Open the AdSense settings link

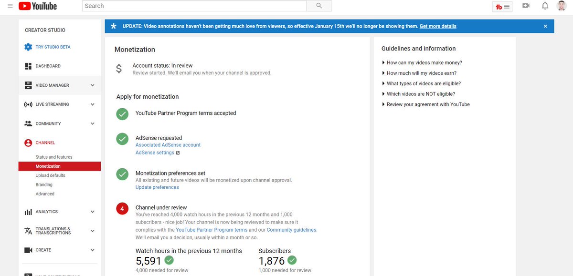click(155, 153)
